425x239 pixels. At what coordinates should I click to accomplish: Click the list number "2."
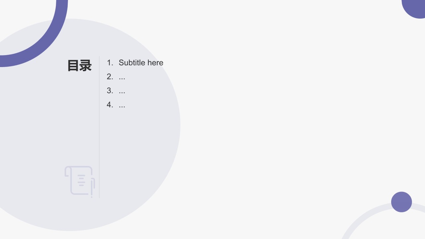point(110,77)
